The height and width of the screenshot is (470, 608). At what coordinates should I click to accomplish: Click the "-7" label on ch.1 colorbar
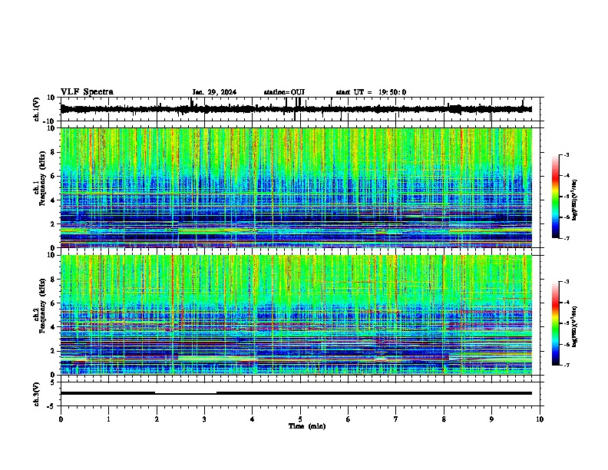click(567, 238)
